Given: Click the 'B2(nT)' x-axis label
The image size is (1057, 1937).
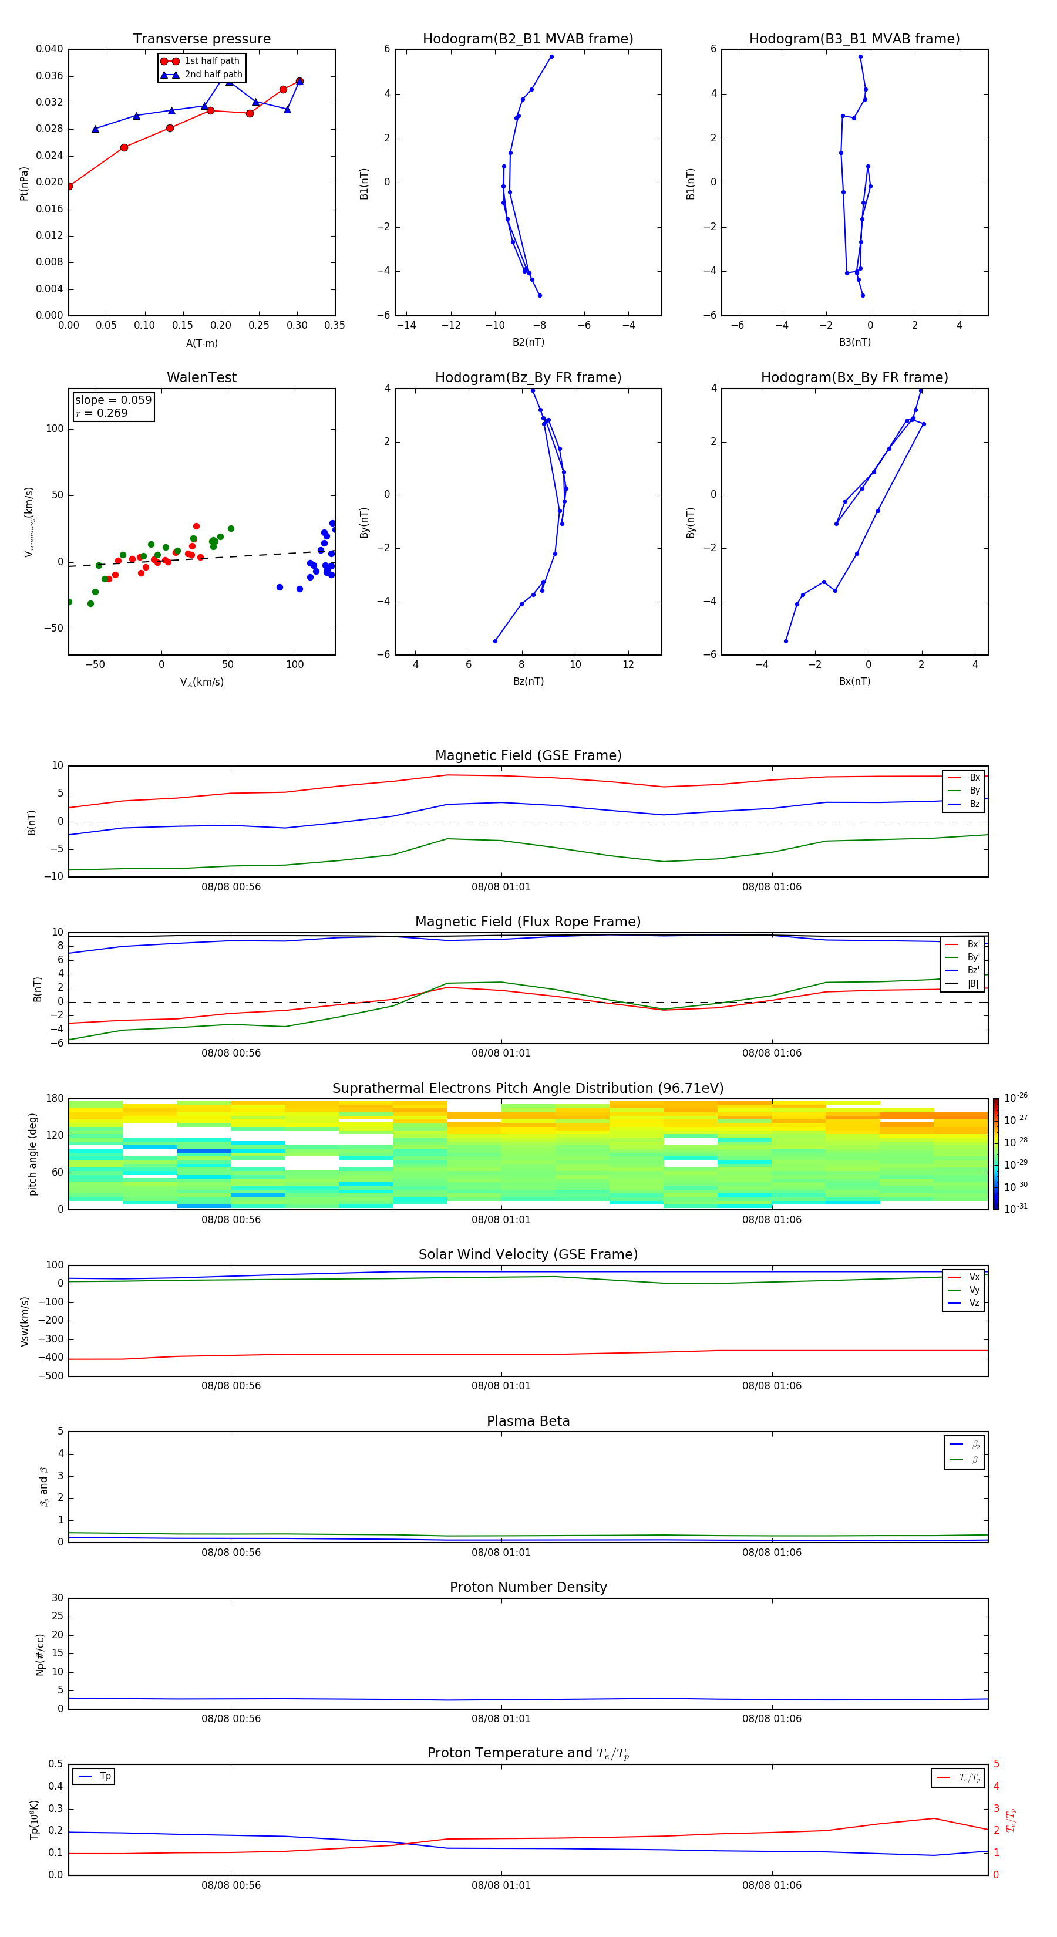Looking at the screenshot, I should click(528, 343).
